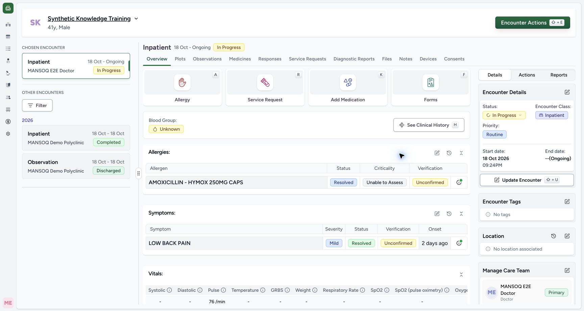This screenshot has width=584, height=311.
Task: View allergies history clock icon
Action: [x=449, y=153]
